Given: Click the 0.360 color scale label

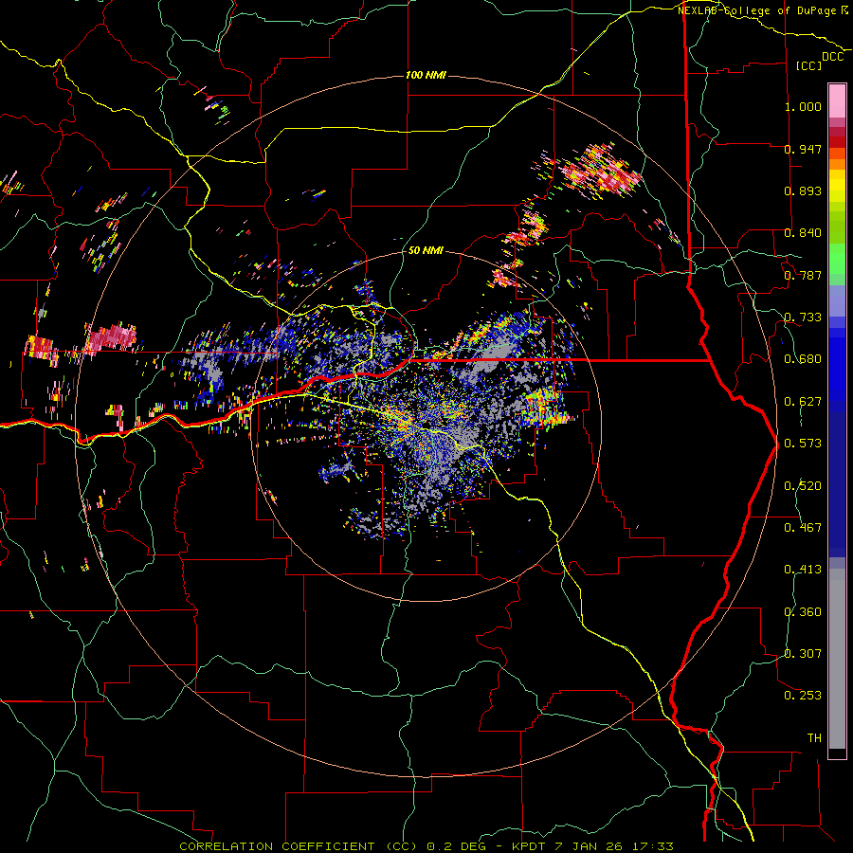Looking at the screenshot, I should [803, 612].
